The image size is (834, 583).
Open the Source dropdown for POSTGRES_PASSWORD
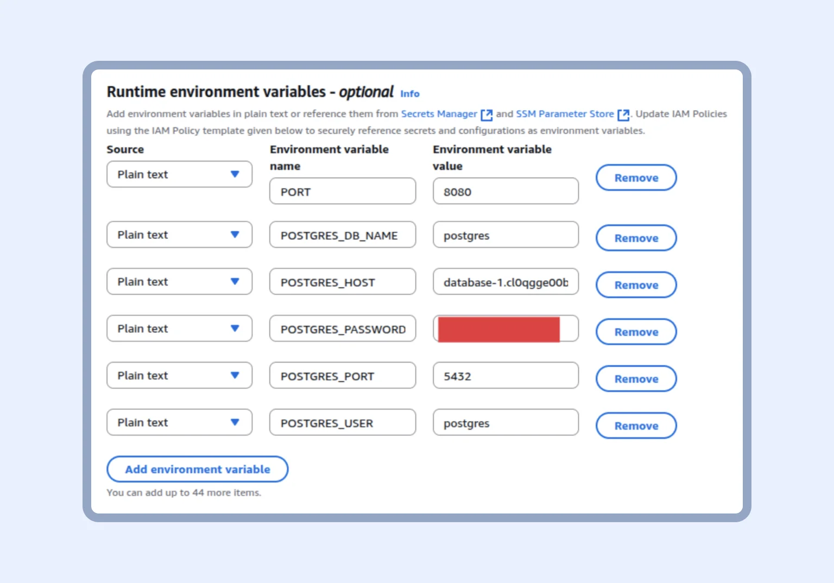click(179, 328)
